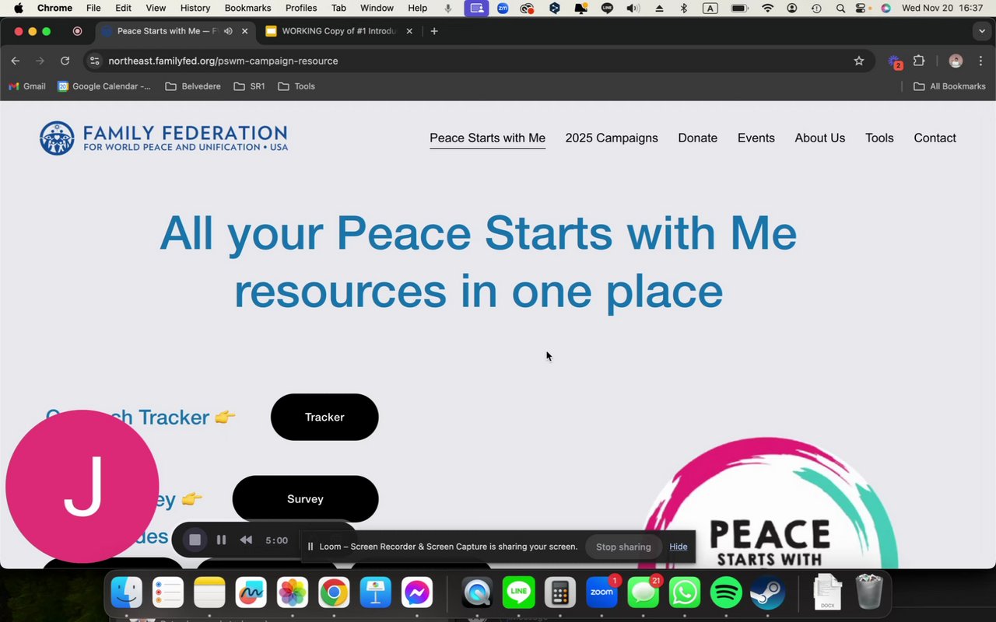
Task: Open the Belvedere bookmarks folder
Action: pos(193,86)
